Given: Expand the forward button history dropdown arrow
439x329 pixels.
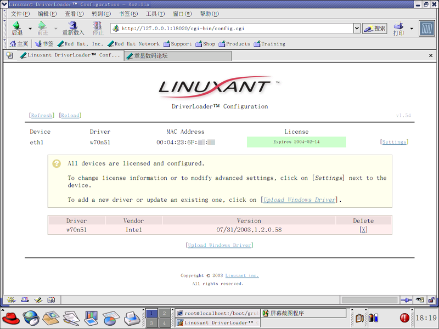Looking at the screenshot, I should coord(56,29).
